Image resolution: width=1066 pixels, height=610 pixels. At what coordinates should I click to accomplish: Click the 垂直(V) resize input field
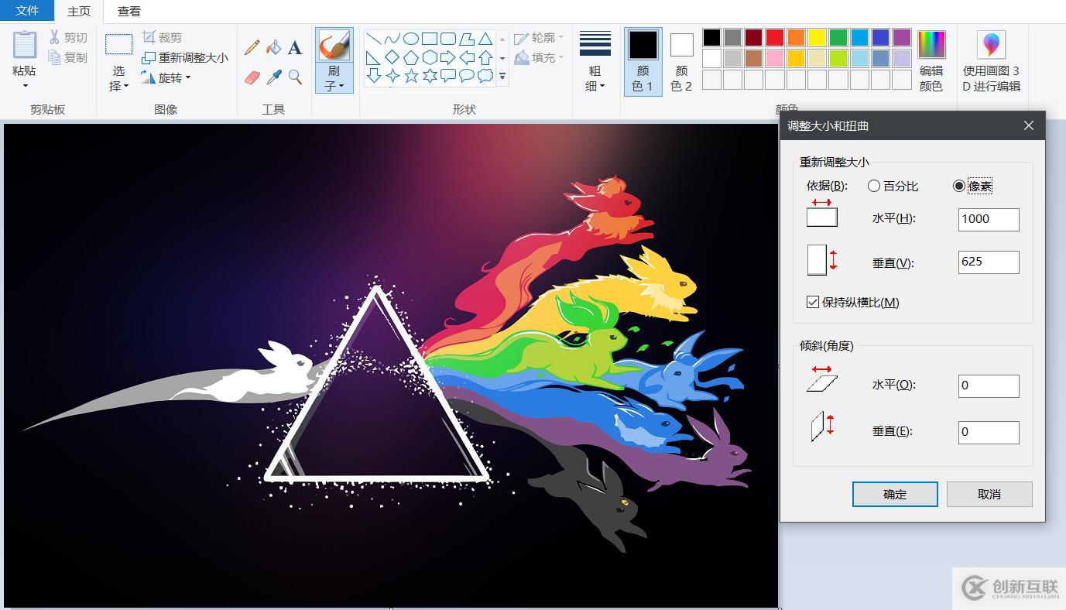coord(989,262)
